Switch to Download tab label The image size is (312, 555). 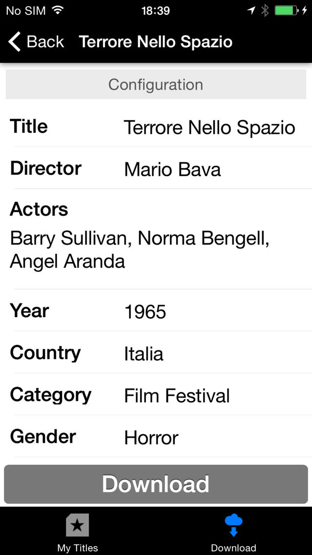(x=233, y=548)
